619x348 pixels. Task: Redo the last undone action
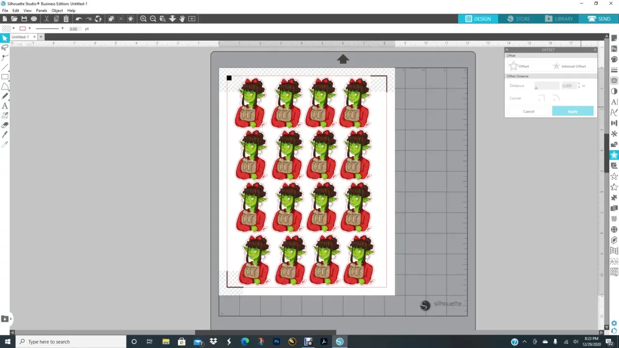(x=88, y=18)
